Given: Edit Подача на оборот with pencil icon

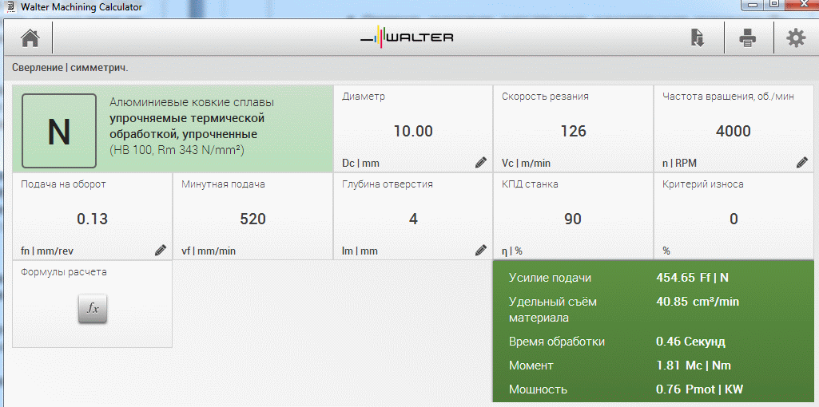Looking at the screenshot, I should point(161,250).
